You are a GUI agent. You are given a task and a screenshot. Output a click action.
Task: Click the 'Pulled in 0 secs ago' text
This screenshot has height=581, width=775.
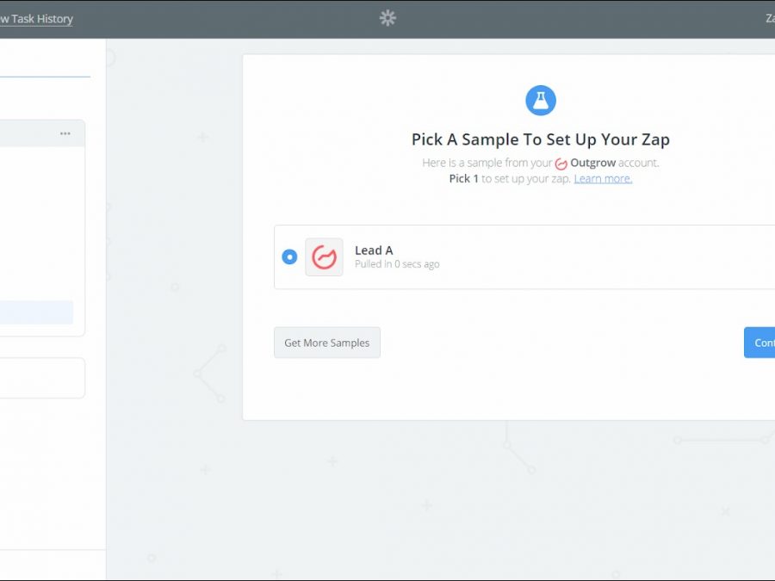(397, 264)
